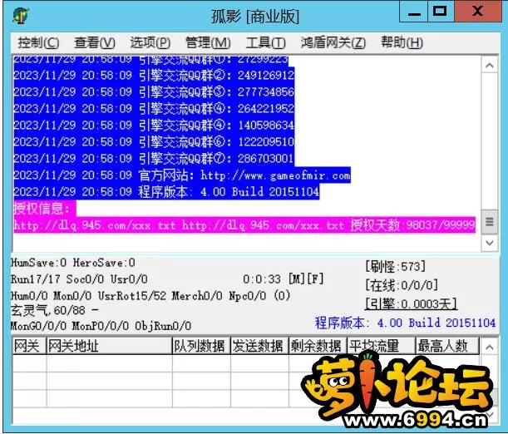Close the 孤影 [商业版] window
The width and height of the screenshot is (508, 434).
477,12
